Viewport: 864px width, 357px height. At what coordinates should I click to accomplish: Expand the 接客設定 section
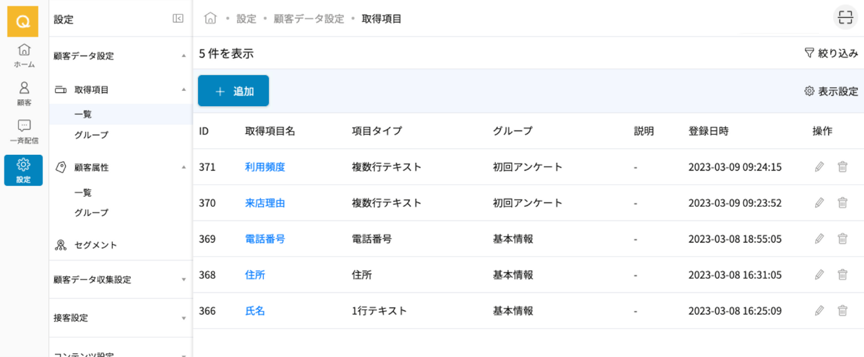pyautogui.click(x=183, y=318)
